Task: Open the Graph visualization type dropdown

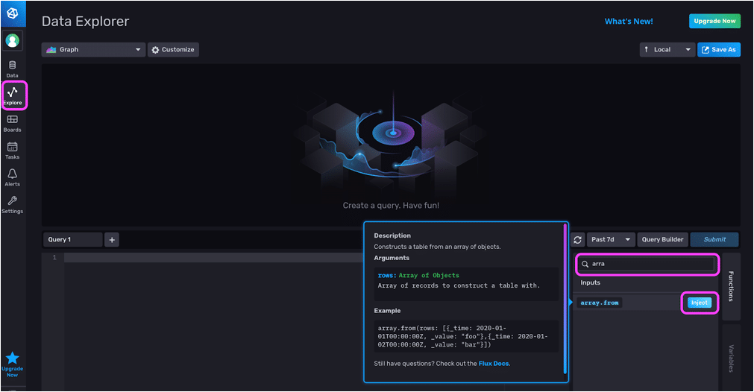Action: 93,49
